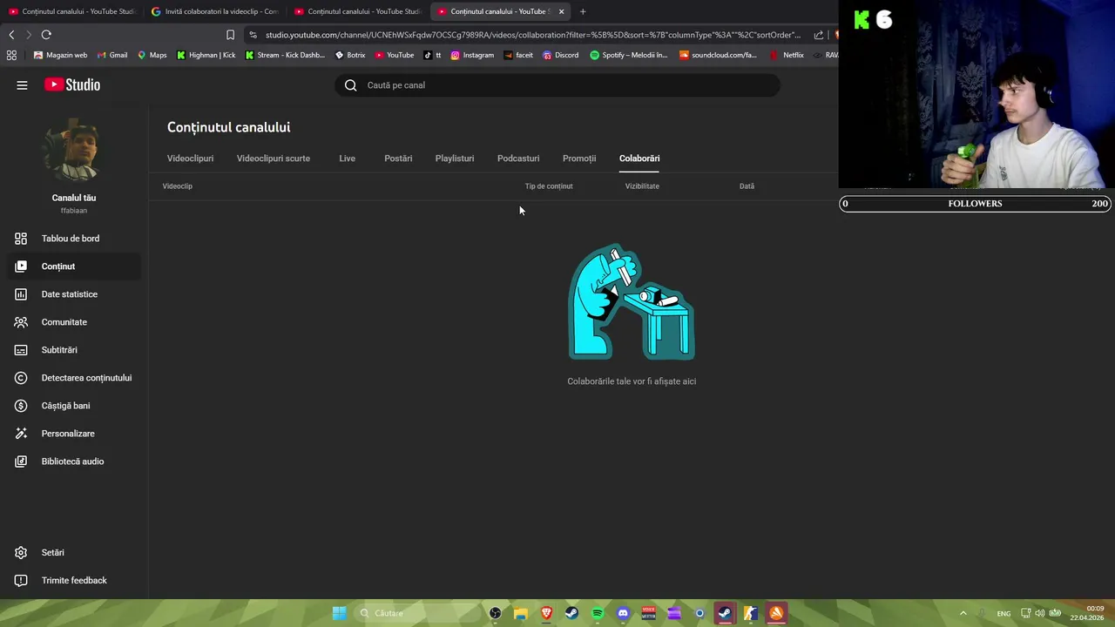1115x627 pixels.
Task: Click the Highman | Kick bookmark
Action: [x=206, y=55]
